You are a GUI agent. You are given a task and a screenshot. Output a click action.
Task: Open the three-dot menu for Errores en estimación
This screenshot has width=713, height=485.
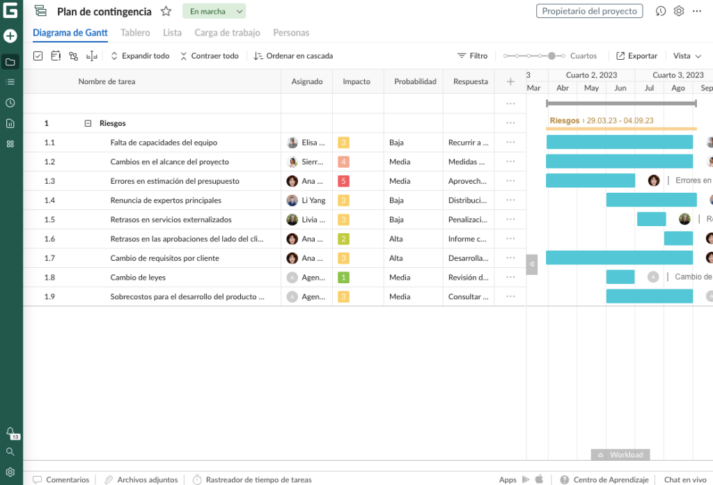(510, 180)
